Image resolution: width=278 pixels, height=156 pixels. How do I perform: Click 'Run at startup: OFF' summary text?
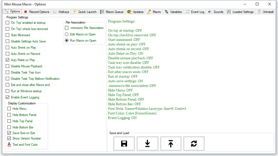tap(123, 77)
